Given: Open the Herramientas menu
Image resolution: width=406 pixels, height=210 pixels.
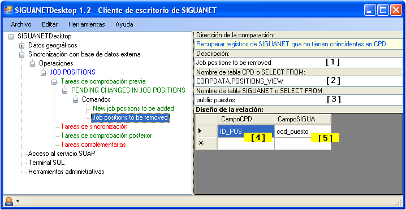Looking at the screenshot, I should click(87, 25).
